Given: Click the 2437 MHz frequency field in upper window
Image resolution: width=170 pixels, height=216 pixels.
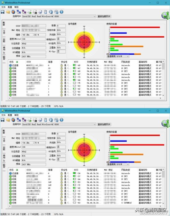Looking at the screenshot, I should 34,57.
